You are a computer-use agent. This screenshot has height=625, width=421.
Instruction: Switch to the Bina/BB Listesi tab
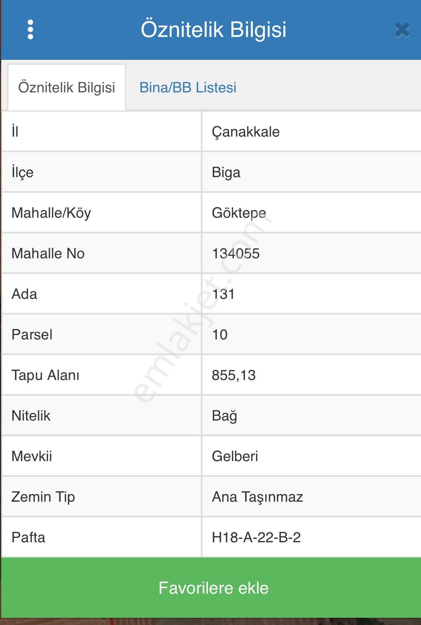click(188, 87)
